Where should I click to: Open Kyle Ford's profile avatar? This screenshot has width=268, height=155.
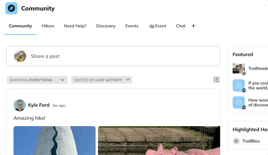click(20, 105)
